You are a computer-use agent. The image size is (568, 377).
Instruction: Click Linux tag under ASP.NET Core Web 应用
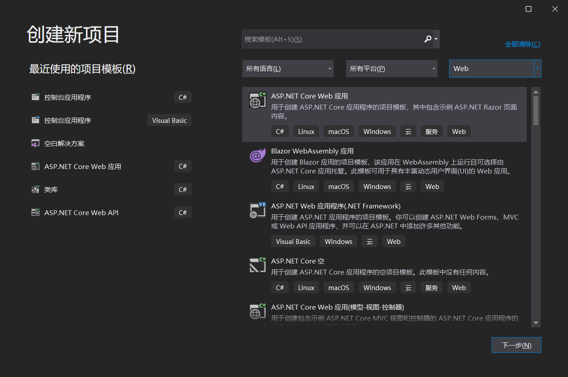tap(306, 132)
